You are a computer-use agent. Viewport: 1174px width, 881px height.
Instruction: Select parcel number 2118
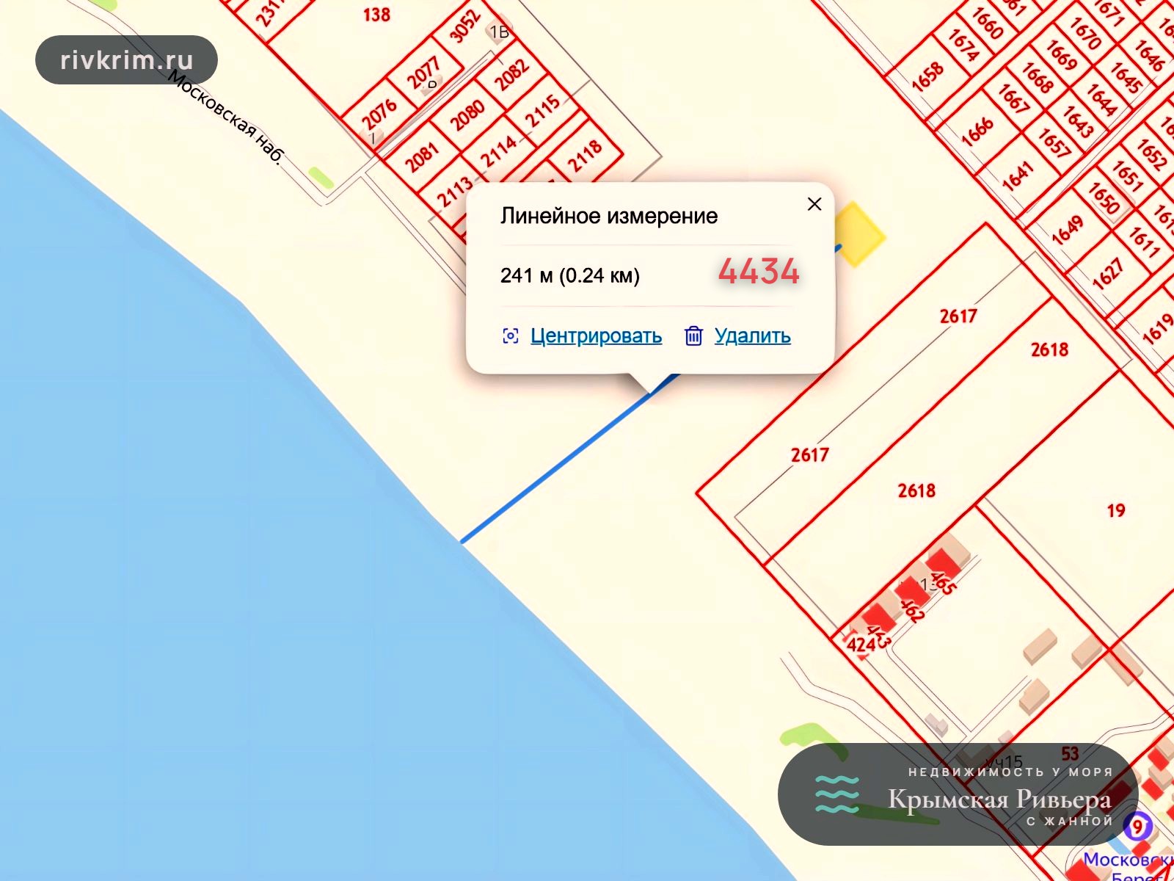[x=585, y=156]
